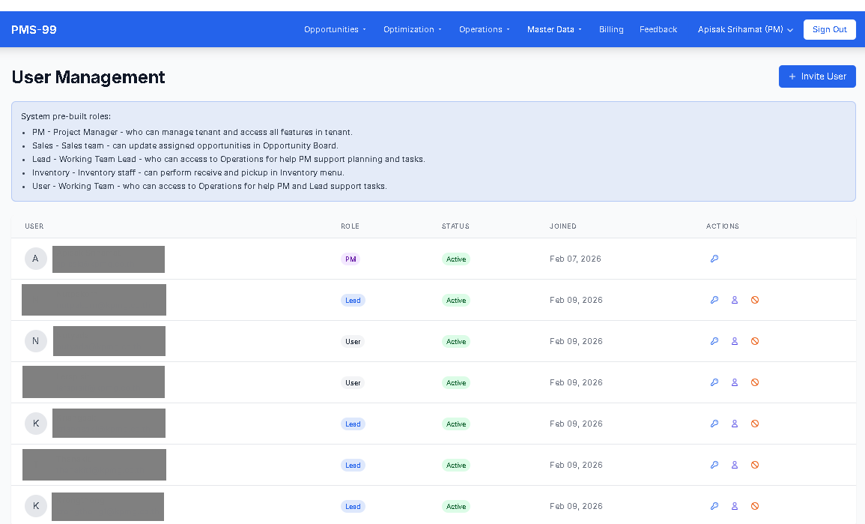Image resolution: width=865 pixels, height=524 pixels.
Task: Click the Invite User button
Action: click(x=817, y=76)
